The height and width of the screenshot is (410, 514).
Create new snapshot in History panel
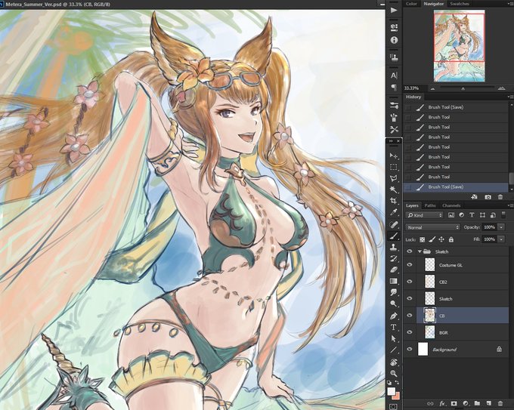pyautogui.click(x=488, y=197)
